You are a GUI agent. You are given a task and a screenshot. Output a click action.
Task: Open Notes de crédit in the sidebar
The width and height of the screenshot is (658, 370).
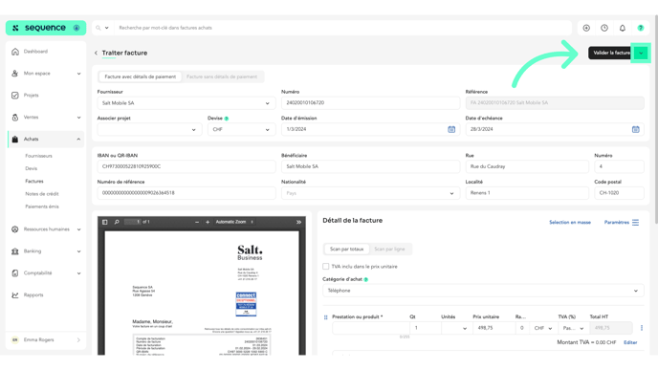coord(42,194)
